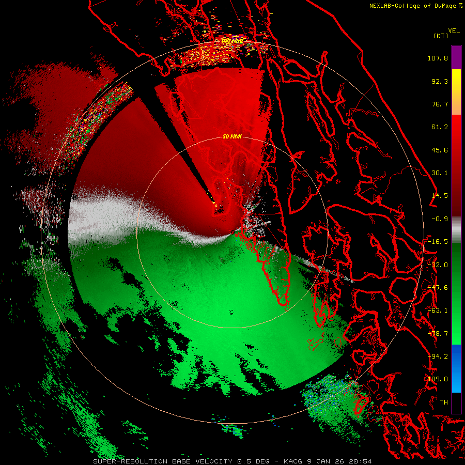Image resolution: width=465 pixels, height=465 pixels.
Task: Click the [KT] units label
Action: point(441,36)
